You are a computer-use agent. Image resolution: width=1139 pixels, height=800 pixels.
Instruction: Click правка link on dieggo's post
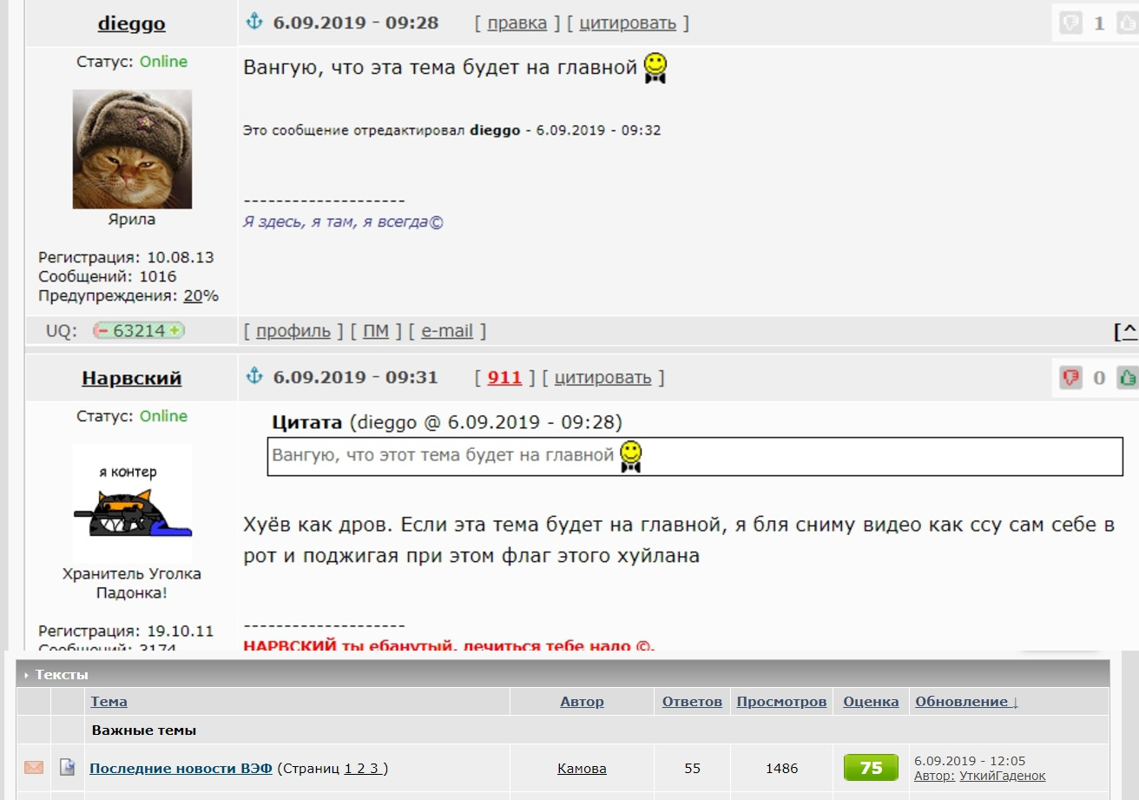[517, 23]
